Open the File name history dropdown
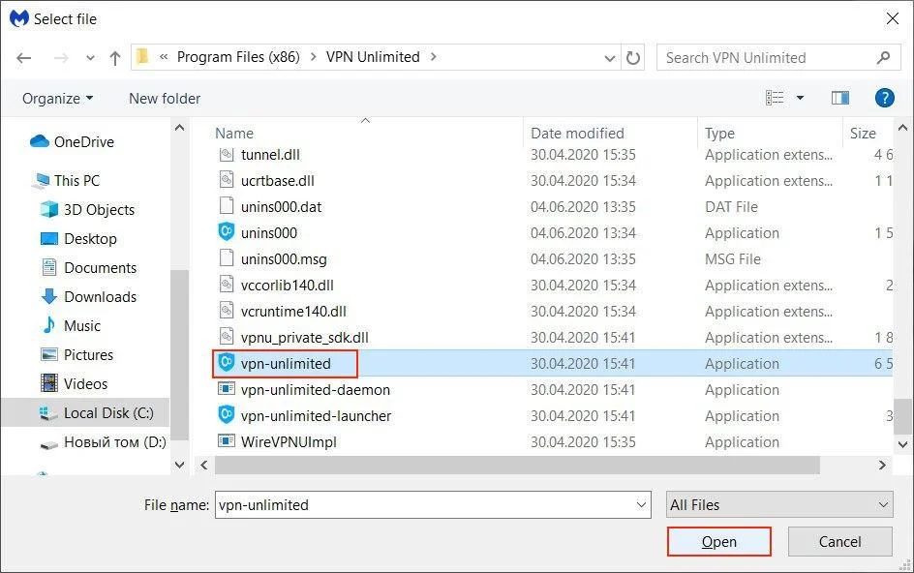Screen dimensions: 914x573 (x=641, y=505)
